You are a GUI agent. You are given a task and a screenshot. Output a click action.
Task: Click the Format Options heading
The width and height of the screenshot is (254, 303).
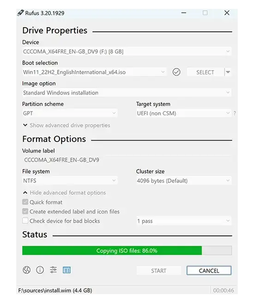tap(54, 139)
